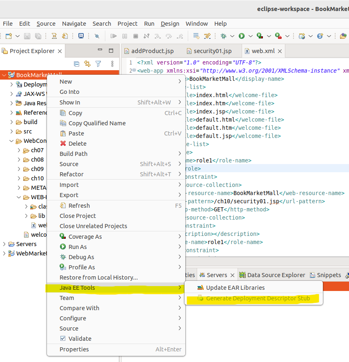Open the Debug dropdown arrow
Viewport: 349px width, 362px height.
232,36
